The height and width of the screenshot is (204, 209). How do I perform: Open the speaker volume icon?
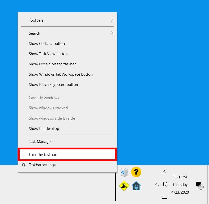(164, 184)
